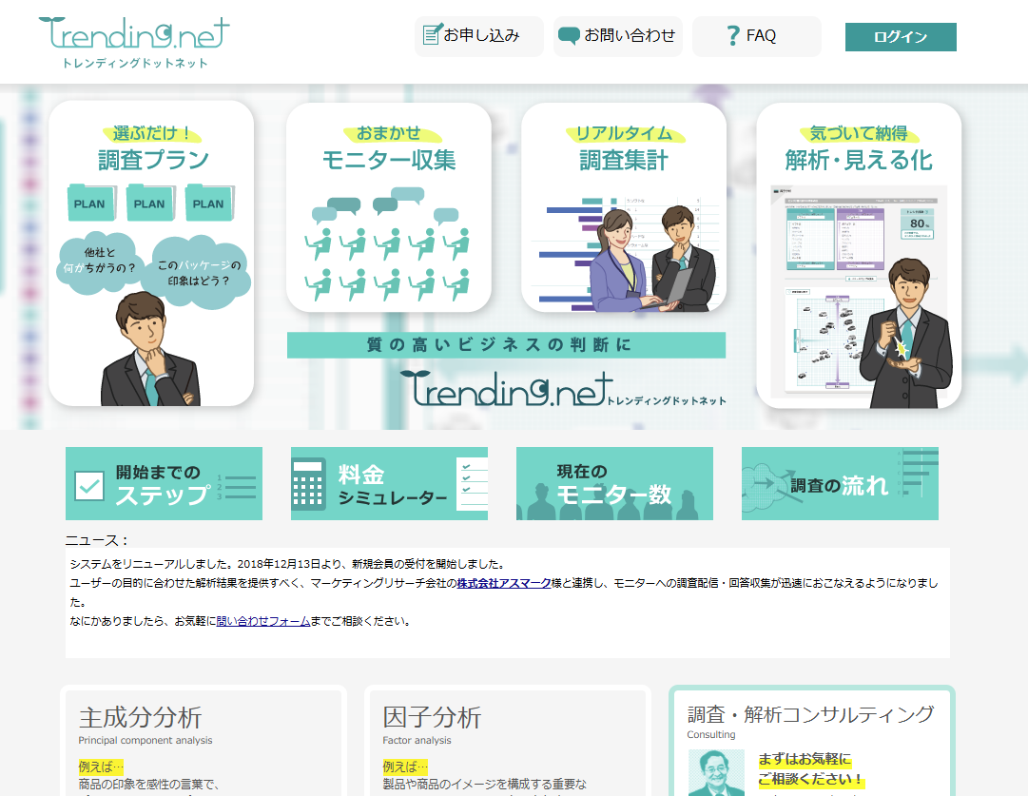Open the リアルタイム調査集計 card
1028x796 pixels.
[x=624, y=207]
